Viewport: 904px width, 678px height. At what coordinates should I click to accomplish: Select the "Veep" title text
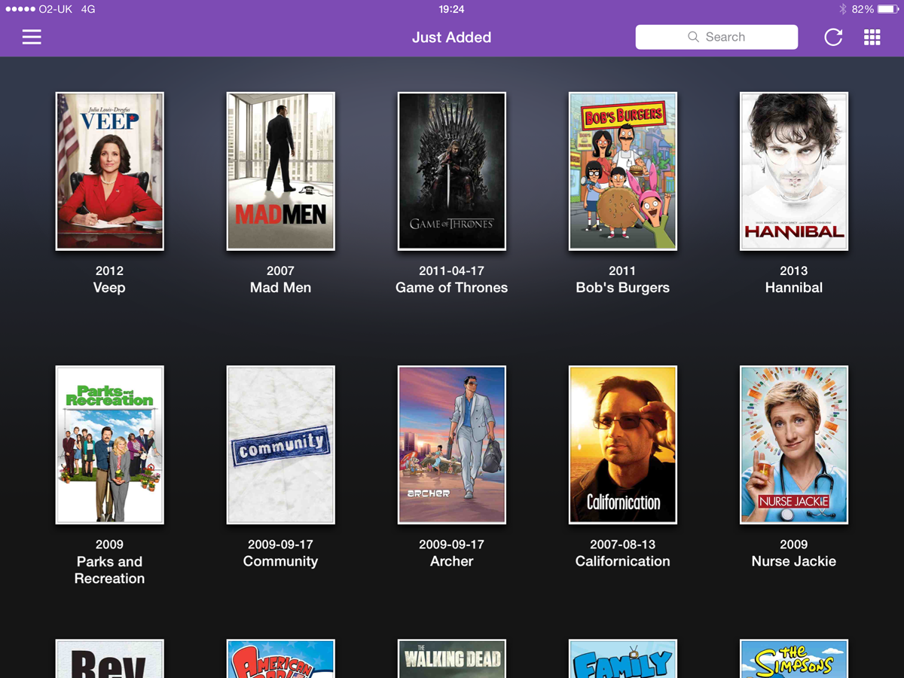(109, 288)
